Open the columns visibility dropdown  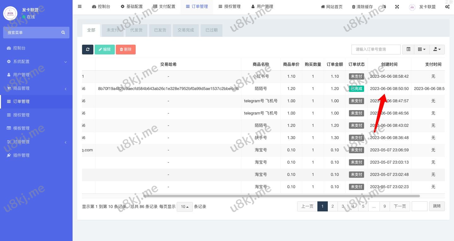(x=422, y=49)
